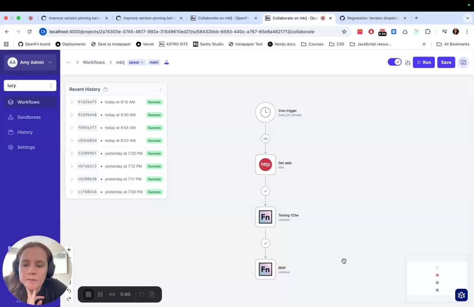This screenshot has height=307, width=474.
Task: Expand the history run 535099bf
Action: tap(72, 153)
